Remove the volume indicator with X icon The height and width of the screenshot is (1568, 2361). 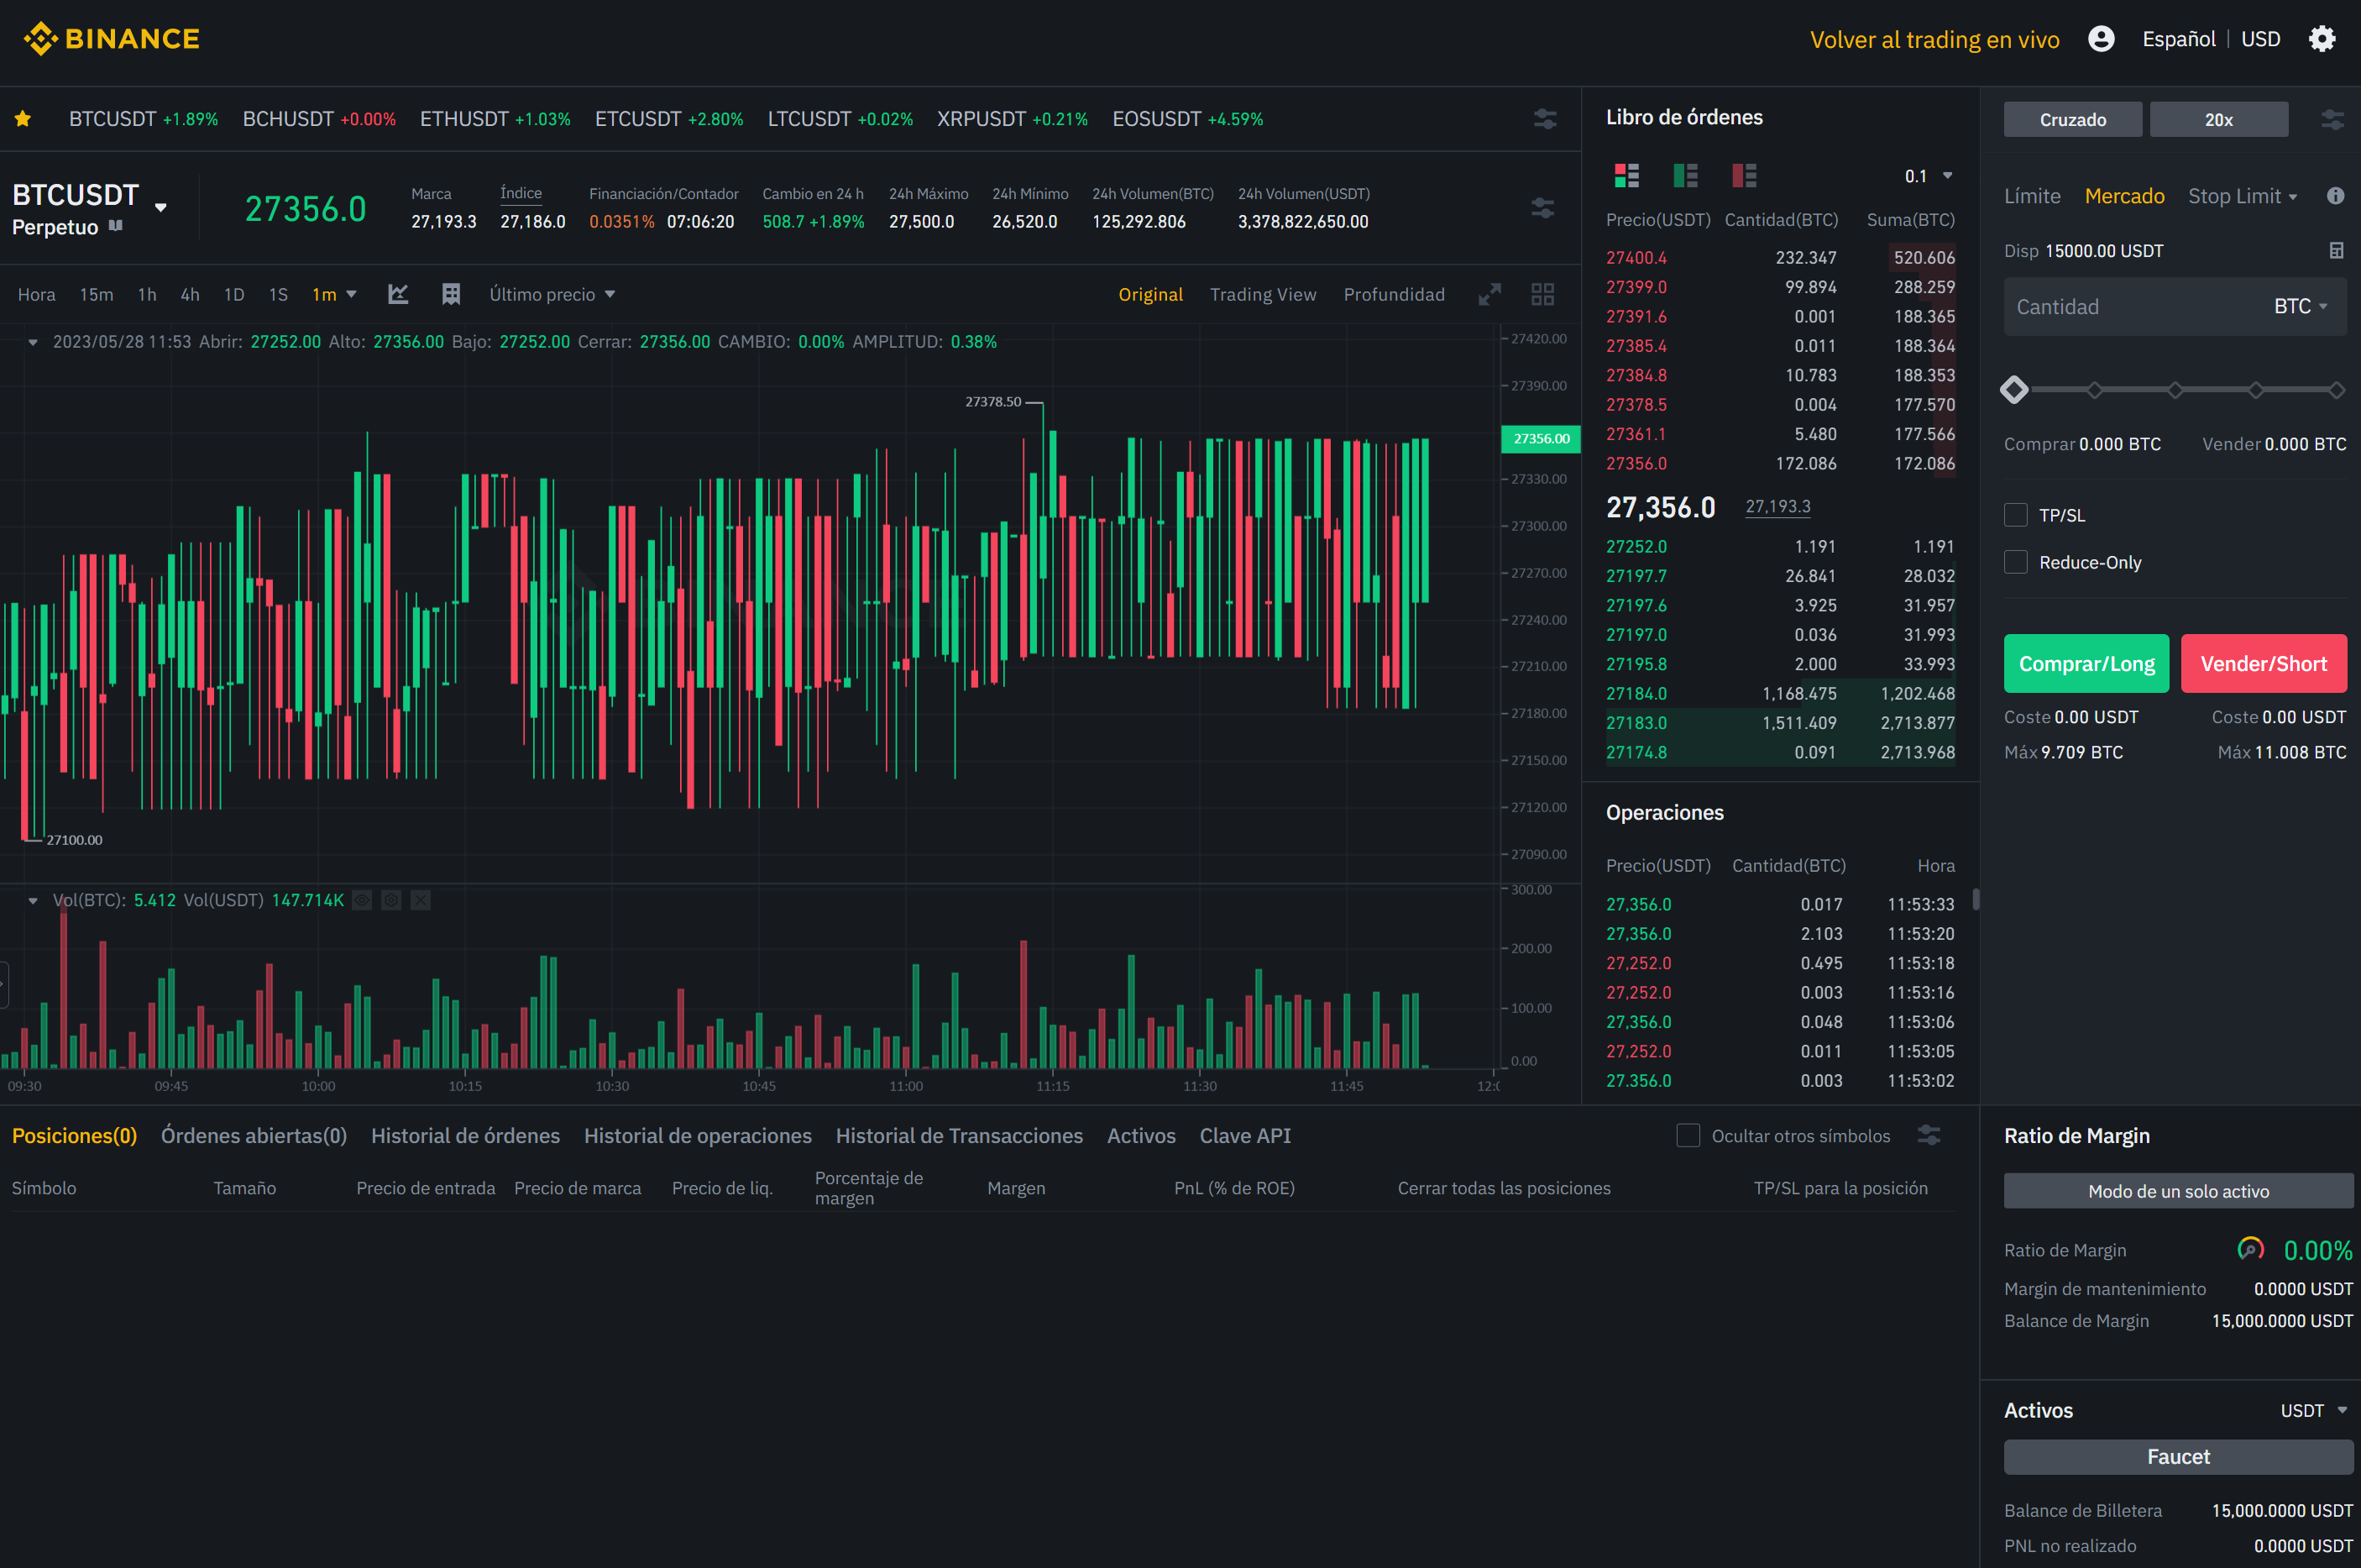point(421,900)
